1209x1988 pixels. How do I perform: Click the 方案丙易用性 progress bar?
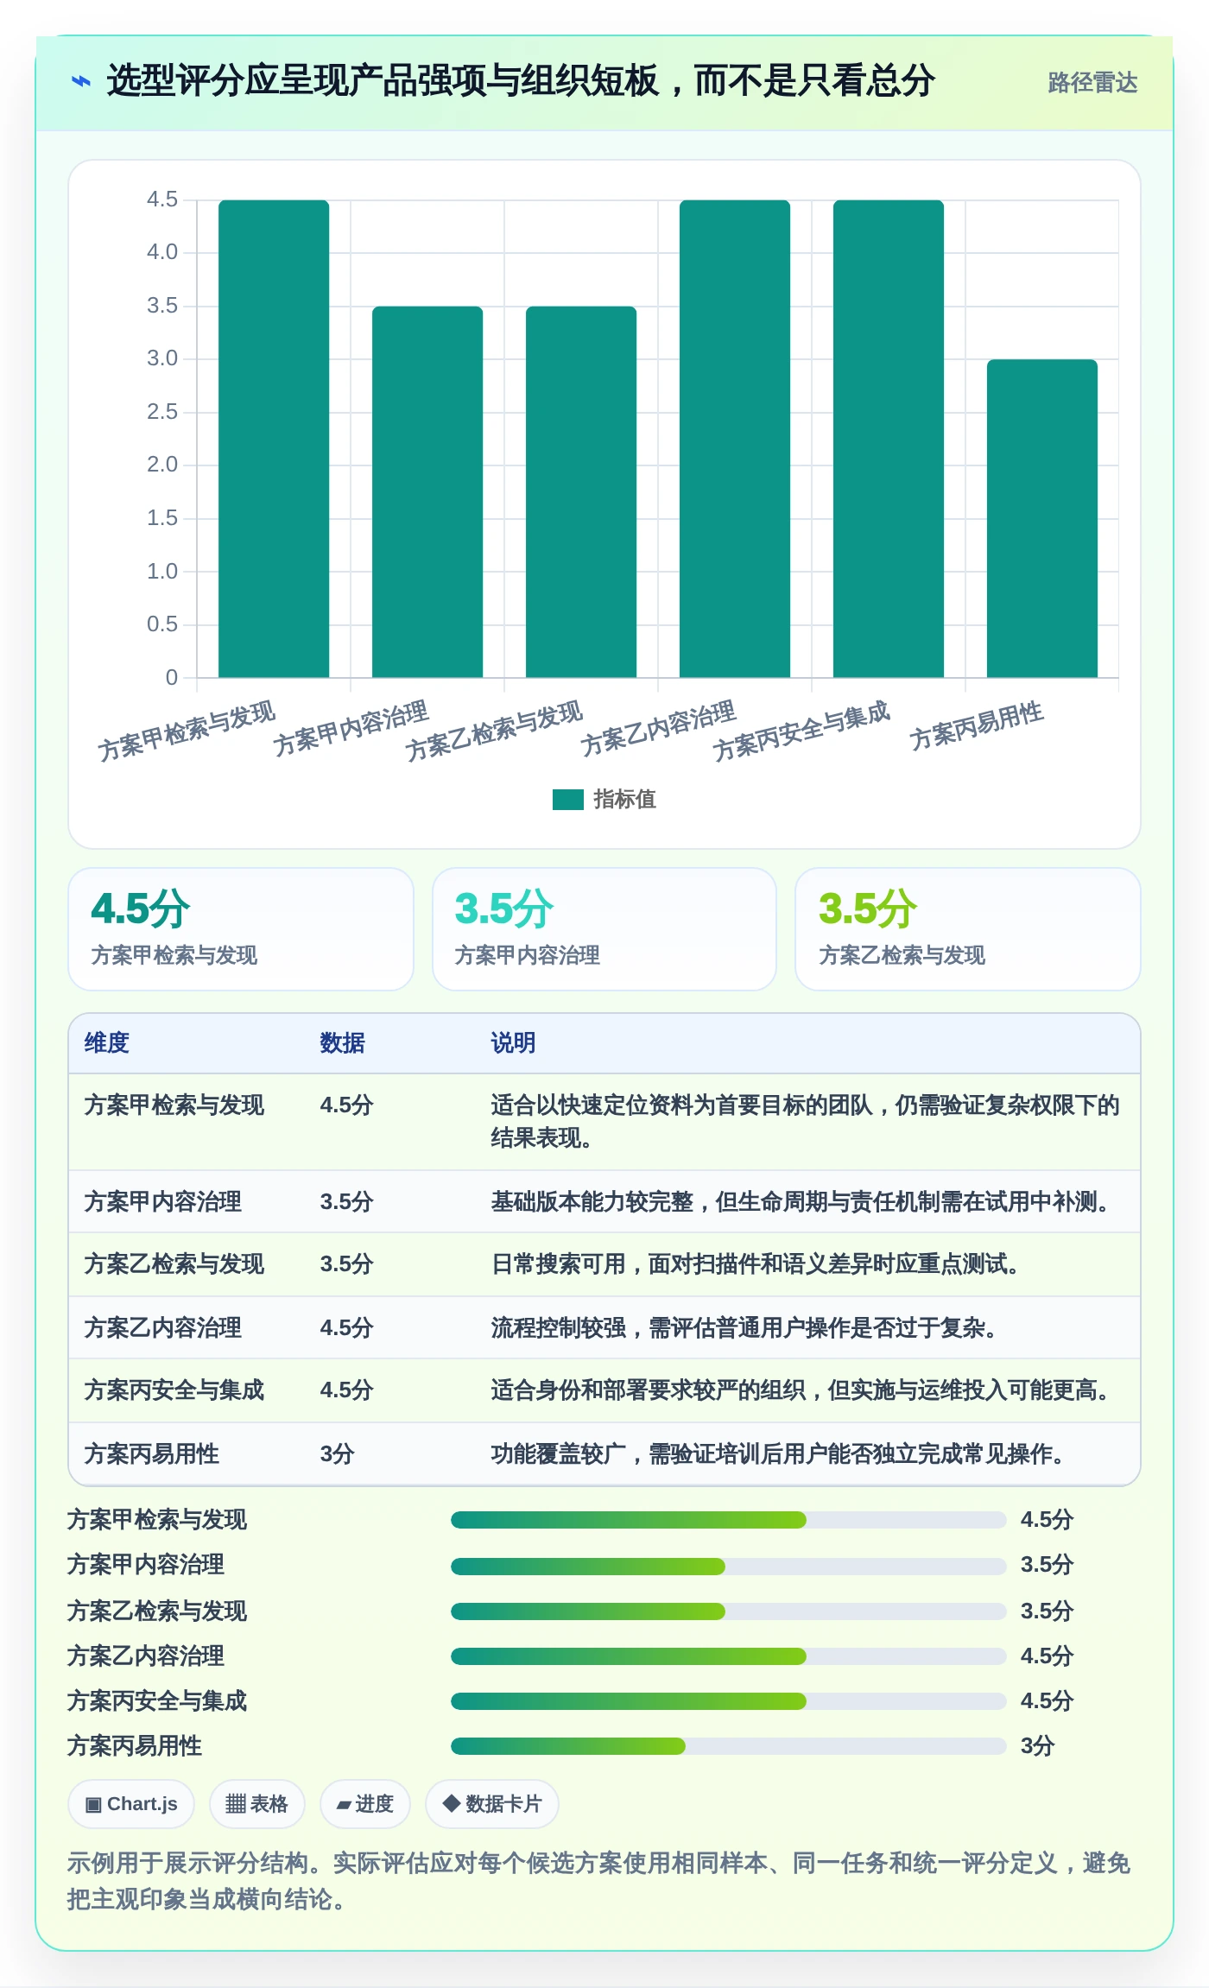pyautogui.click(x=729, y=1746)
